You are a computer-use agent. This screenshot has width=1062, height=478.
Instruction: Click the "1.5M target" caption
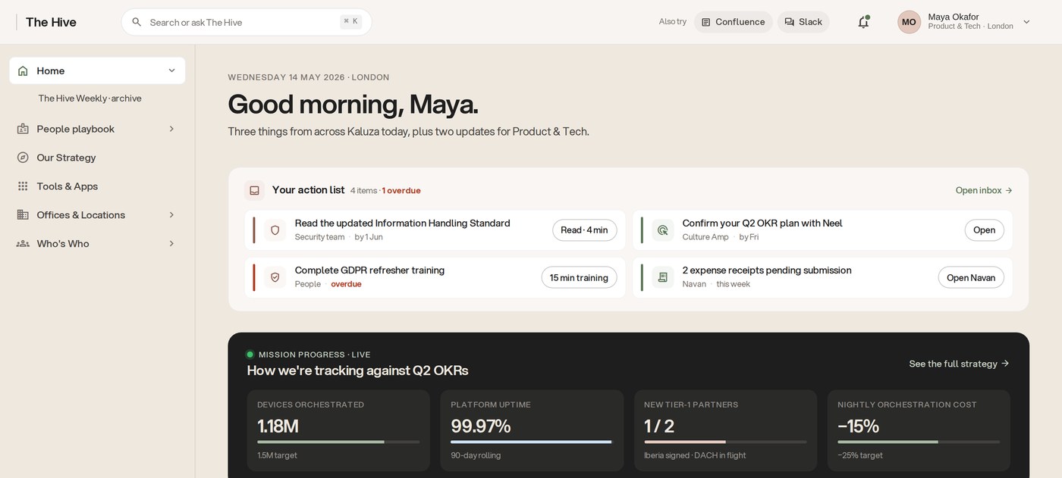[277, 455]
